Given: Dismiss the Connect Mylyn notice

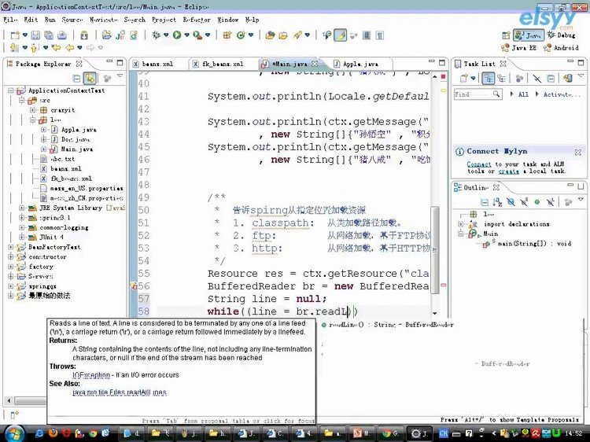Looking at the screenshot, I should point(578,152).
